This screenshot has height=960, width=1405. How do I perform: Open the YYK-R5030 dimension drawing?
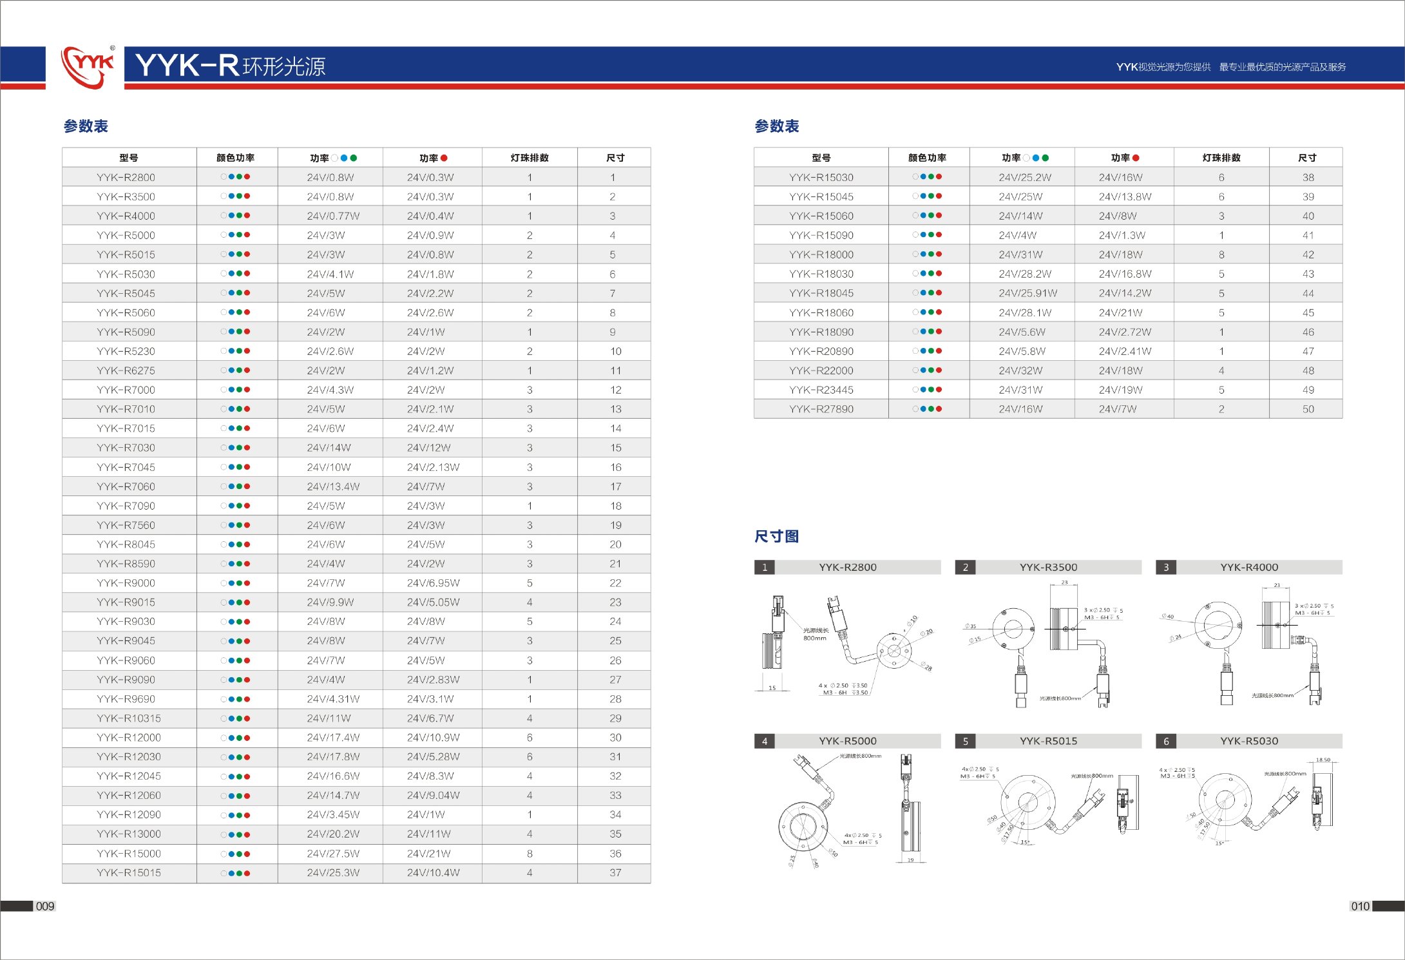1247,802
